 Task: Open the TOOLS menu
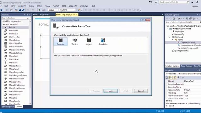[x=56, y=6]
